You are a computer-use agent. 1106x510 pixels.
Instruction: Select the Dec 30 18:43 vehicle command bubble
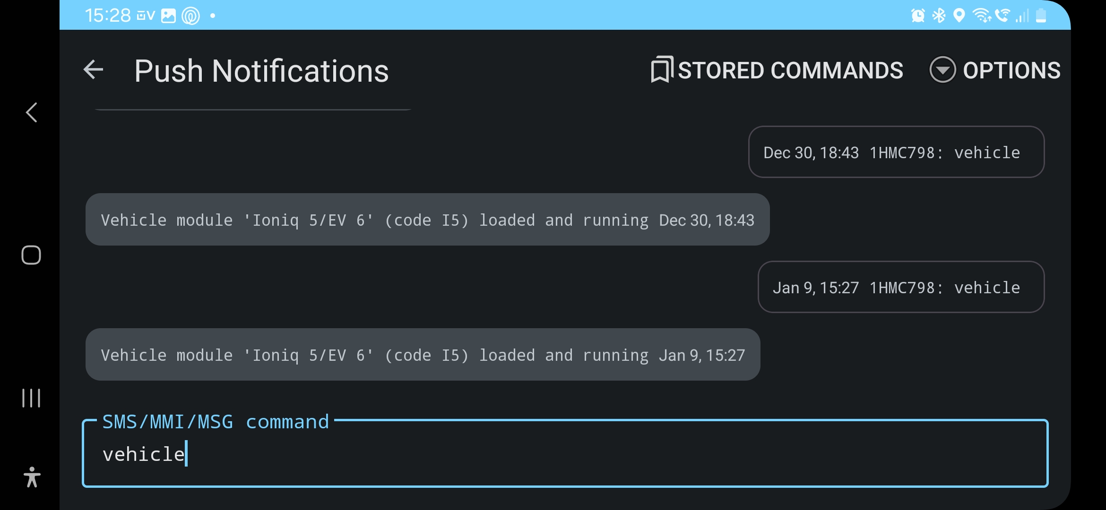pyautogui.click(x=896, y=152)
